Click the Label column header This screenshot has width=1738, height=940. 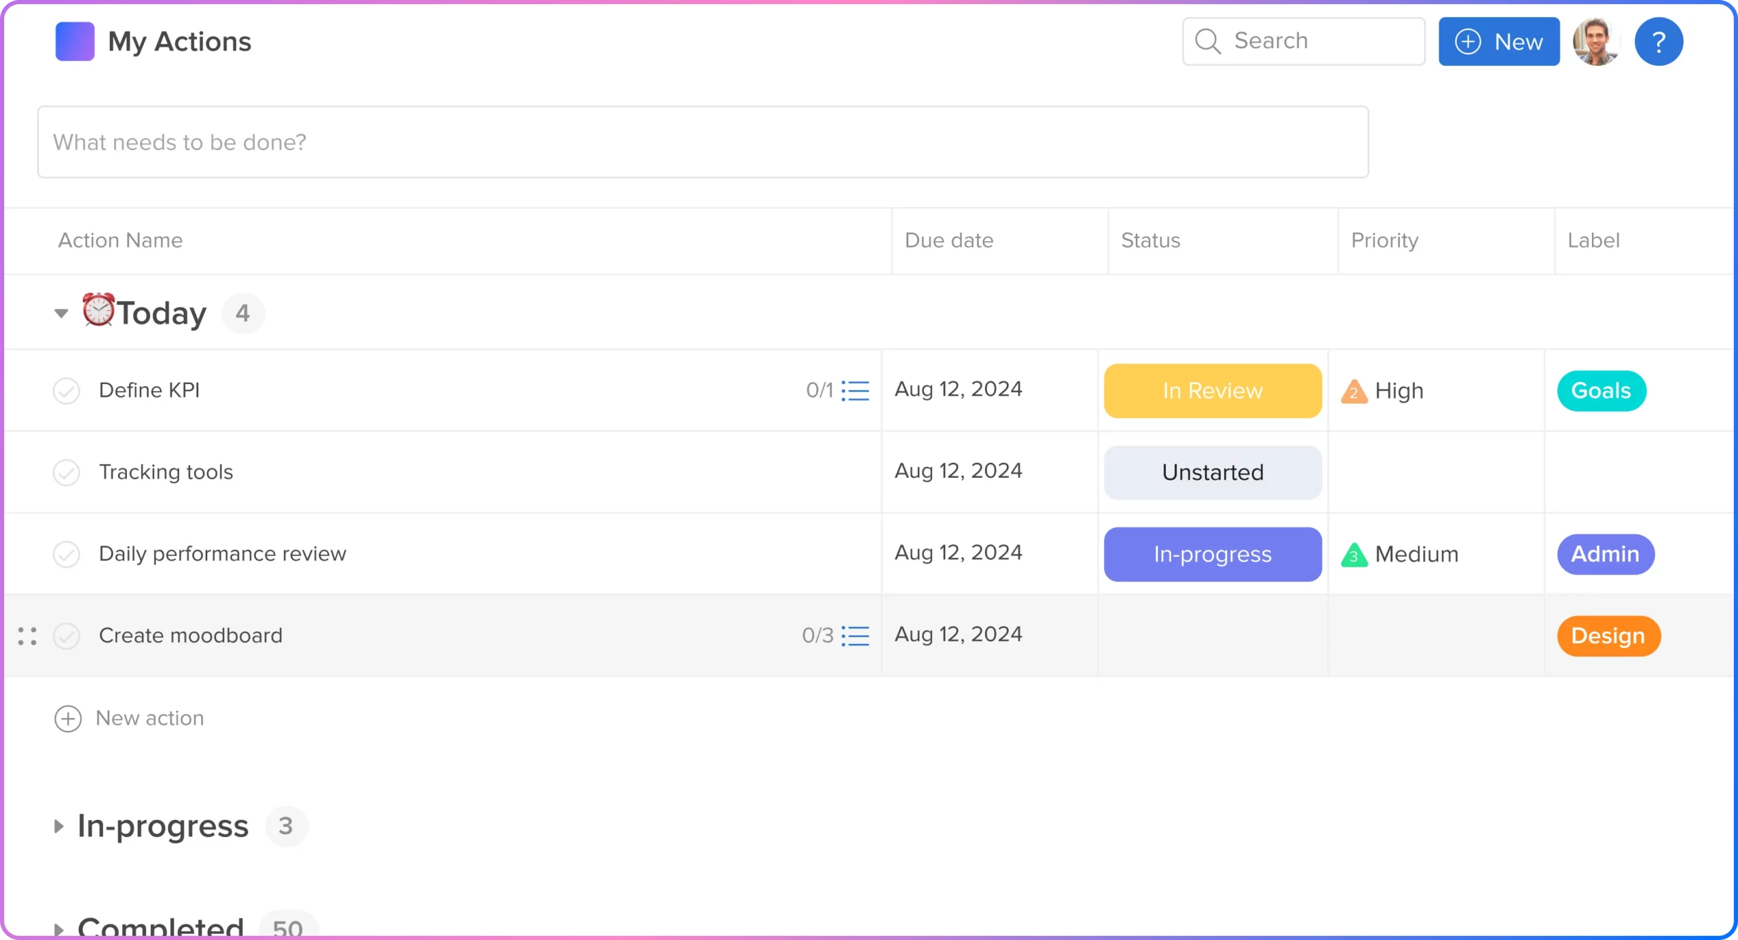click(x=1593, y=240)
